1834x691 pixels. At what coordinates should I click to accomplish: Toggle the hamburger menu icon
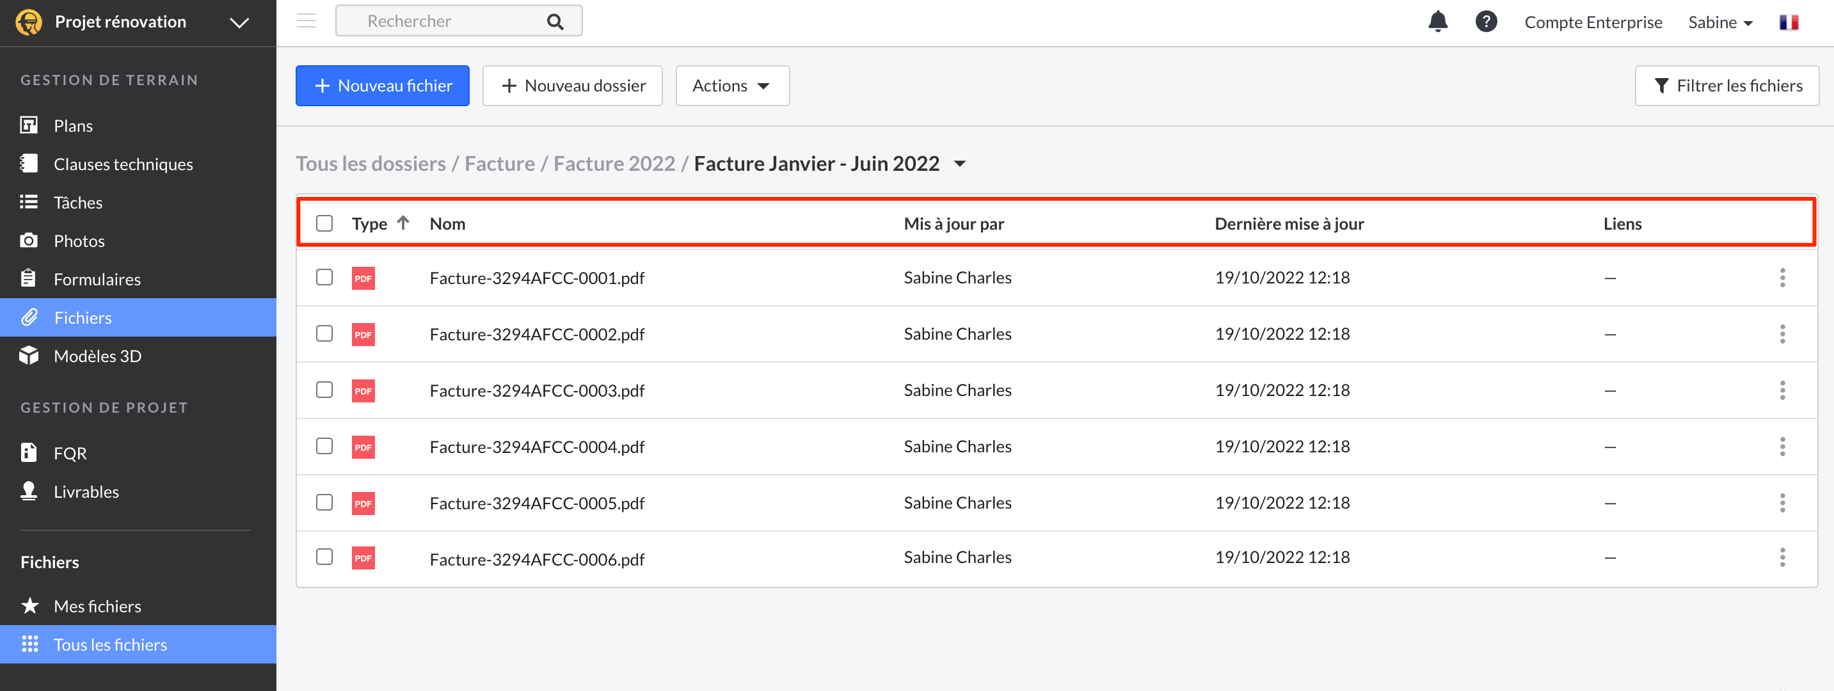pyautogui.click(x=306, y=20)
